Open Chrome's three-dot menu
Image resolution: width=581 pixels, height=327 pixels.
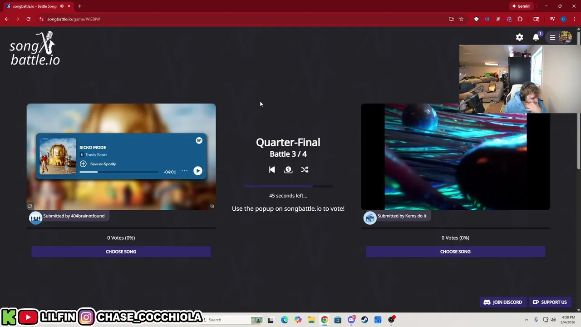point(574,19)
